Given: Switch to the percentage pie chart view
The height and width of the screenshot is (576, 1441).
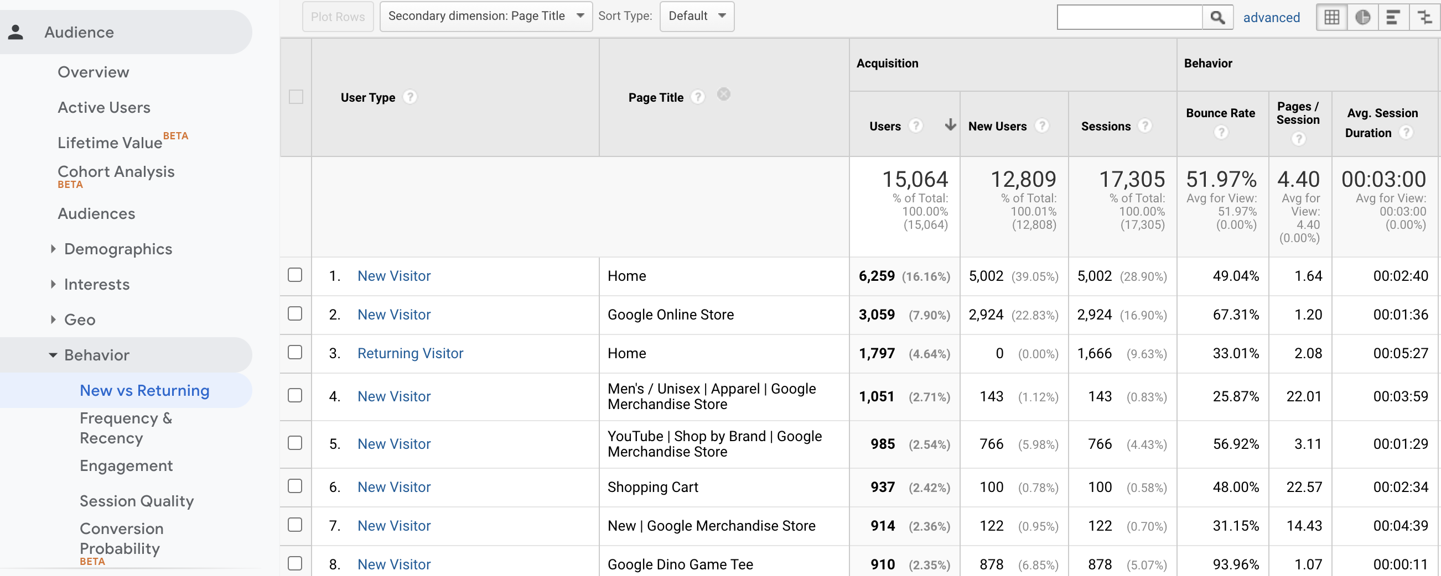Looking at the screenshot, I should click(x=1363, y=17).
